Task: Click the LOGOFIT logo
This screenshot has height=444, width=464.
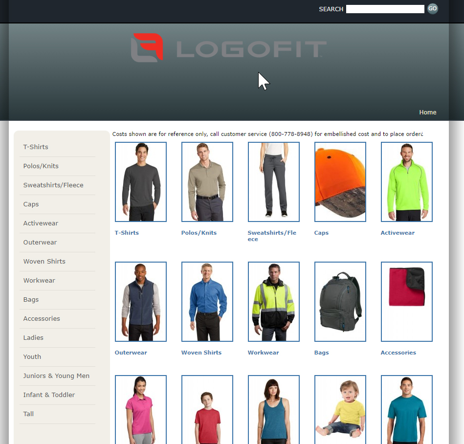Action: tap(227, 47)
